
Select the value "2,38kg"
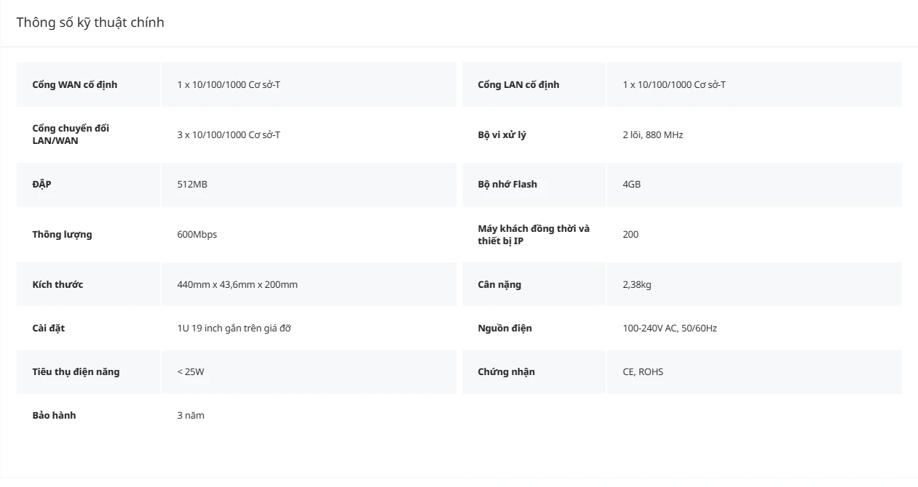click(x=637, y=284)
